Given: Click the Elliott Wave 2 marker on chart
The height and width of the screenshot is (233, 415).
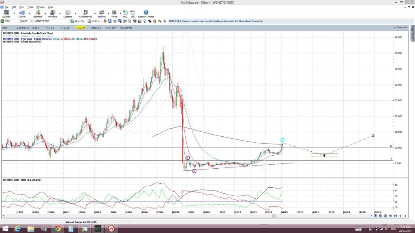Looking at the screenshot, I should click(x=194, y=171).
